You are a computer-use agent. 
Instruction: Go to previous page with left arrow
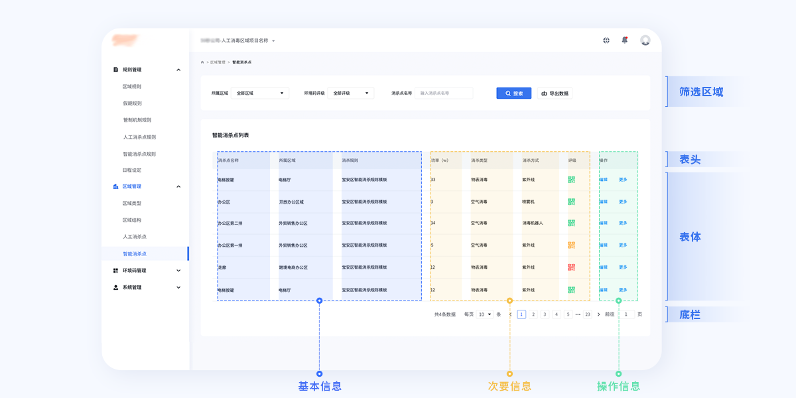coord(510,314)
